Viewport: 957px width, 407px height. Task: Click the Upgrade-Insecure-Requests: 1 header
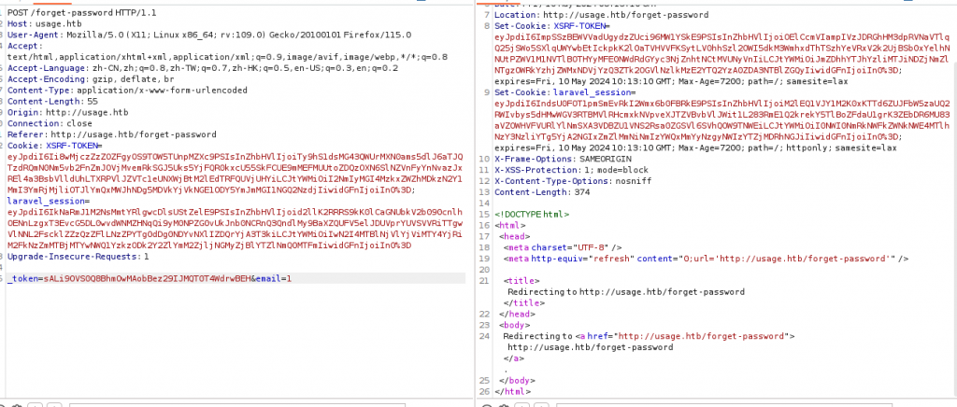point(79,257)
